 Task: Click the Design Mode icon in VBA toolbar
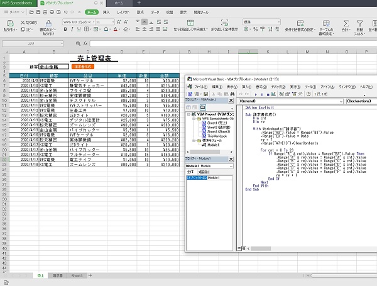click(273, 94)
